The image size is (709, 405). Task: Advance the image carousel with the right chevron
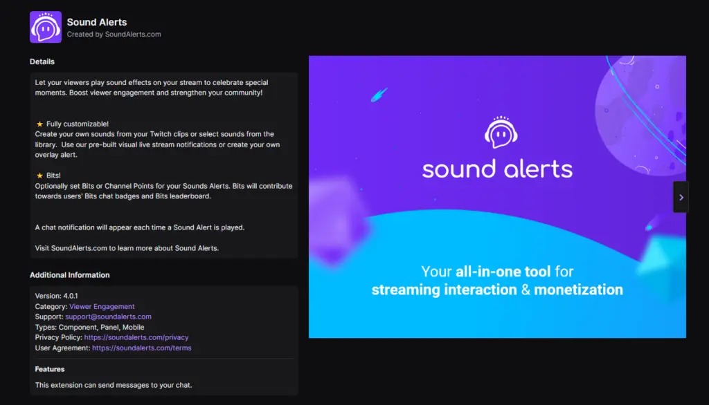681,196
